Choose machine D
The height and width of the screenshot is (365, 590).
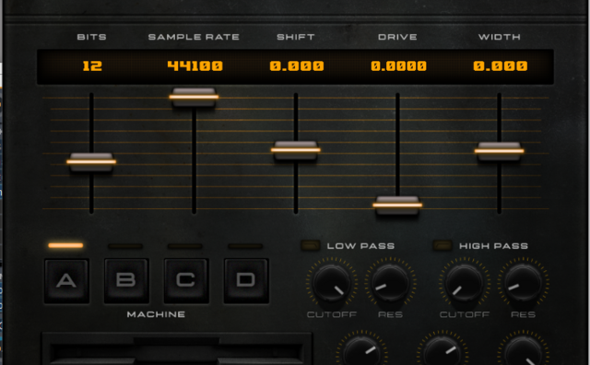[246, 281]
